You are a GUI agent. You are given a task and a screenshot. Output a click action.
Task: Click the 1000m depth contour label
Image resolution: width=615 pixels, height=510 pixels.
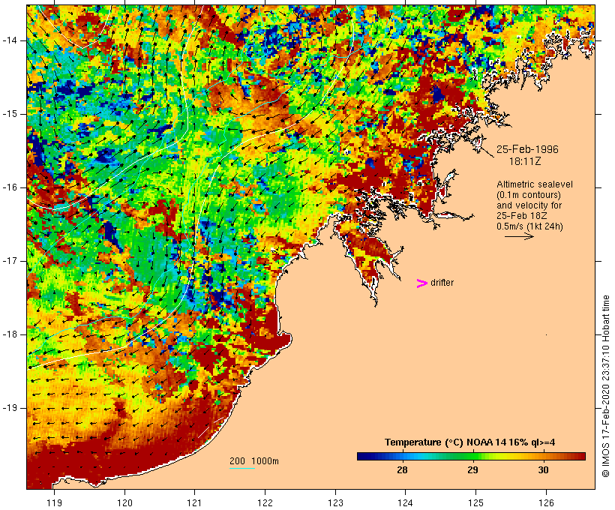(265, 461)
